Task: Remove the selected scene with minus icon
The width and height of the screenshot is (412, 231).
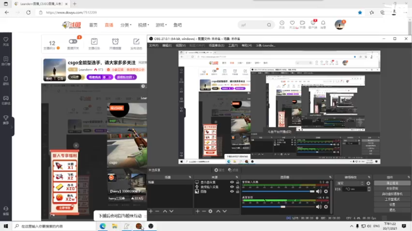Action: (157, 211)
